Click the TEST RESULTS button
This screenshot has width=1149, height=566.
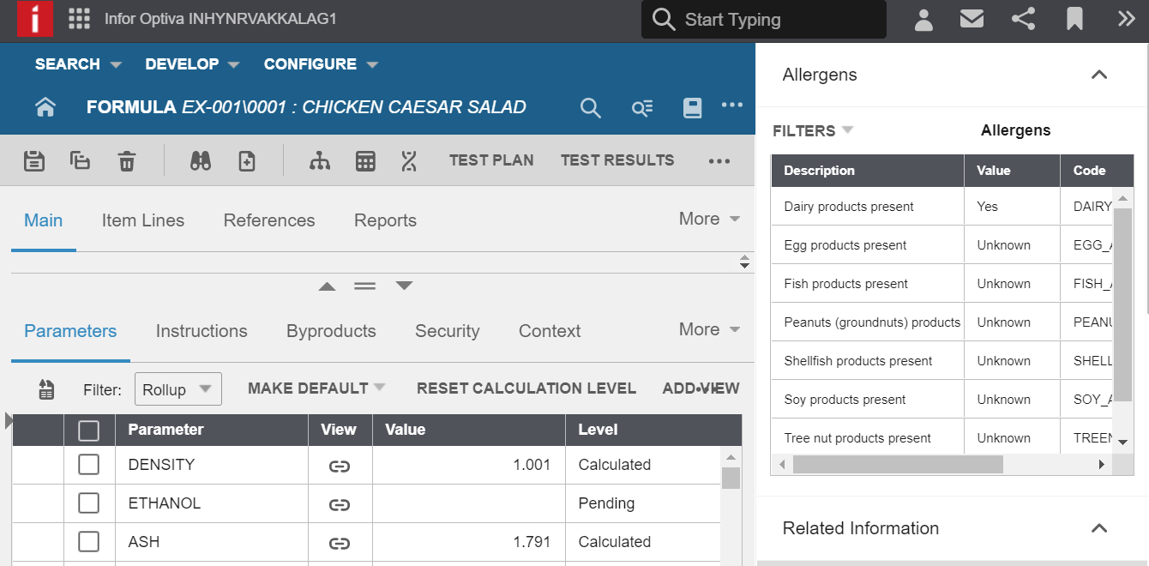617,160
